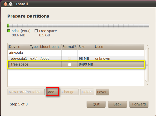Click the Step 5 of 8 text

point(19,104)
